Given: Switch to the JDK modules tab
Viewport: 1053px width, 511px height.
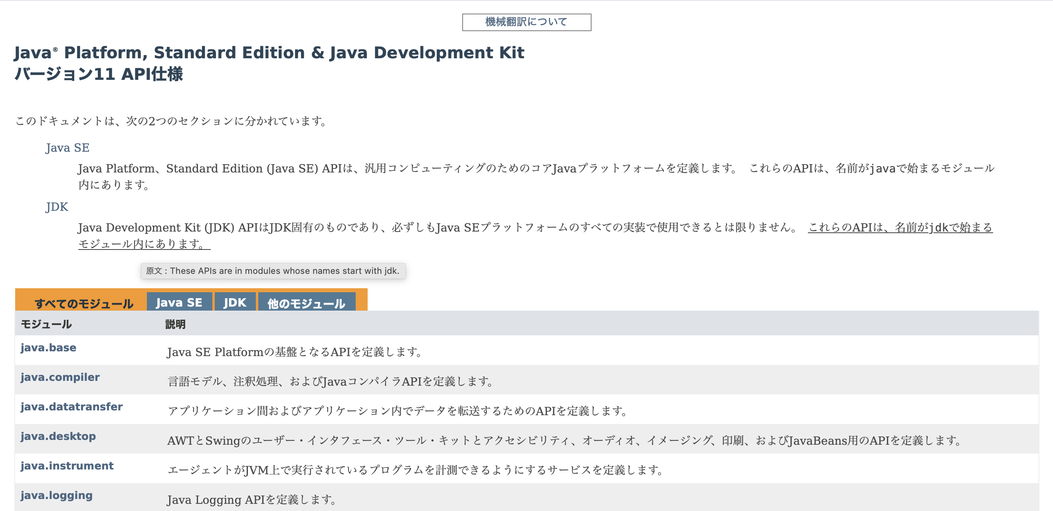Looking at the screenshot, I should pos(235,302).
